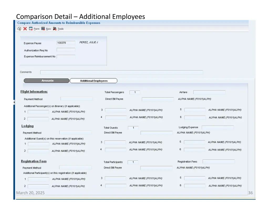The image size is (269, 202).
Task: Click additional guest 2 field
Action: [x=38, y=151]
